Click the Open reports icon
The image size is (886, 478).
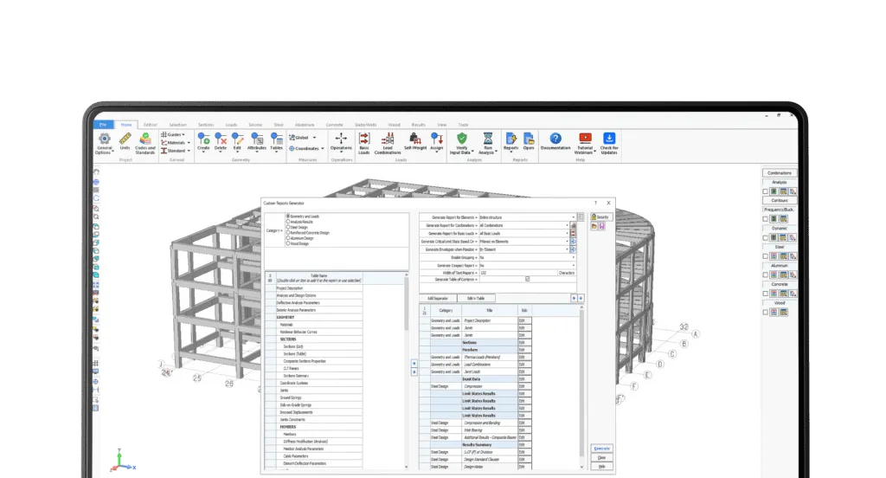pos(529,141)
